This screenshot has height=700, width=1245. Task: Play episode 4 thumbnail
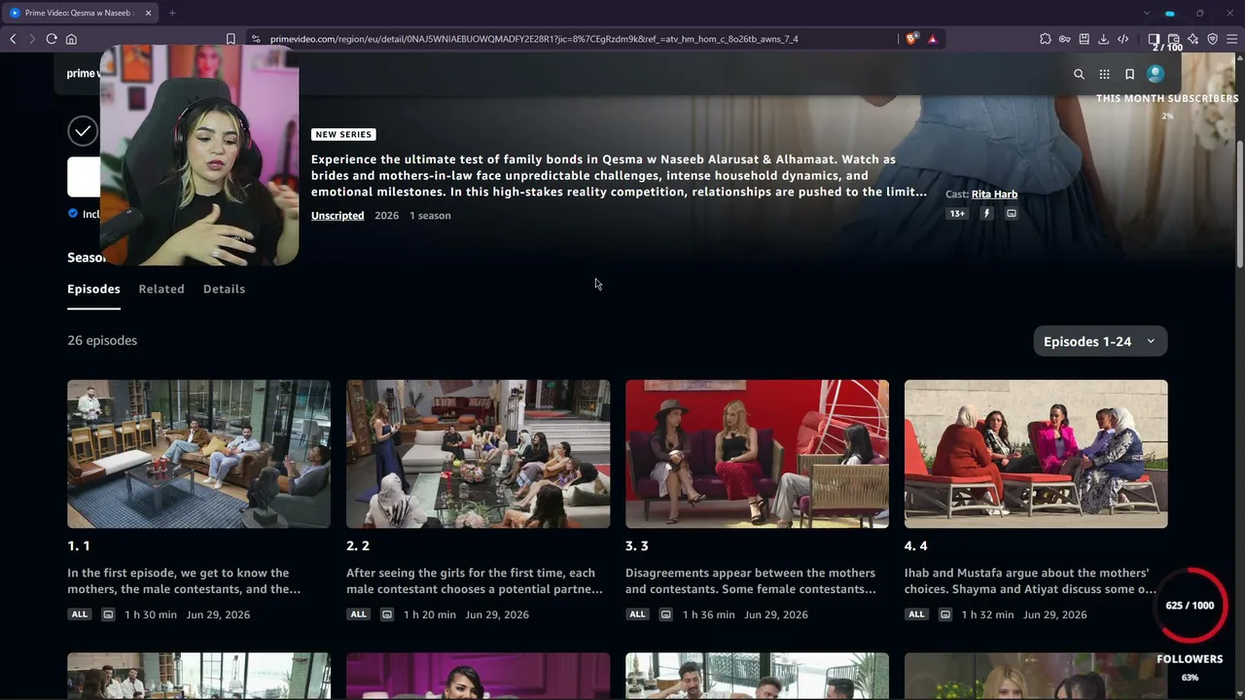[1036, 454]
